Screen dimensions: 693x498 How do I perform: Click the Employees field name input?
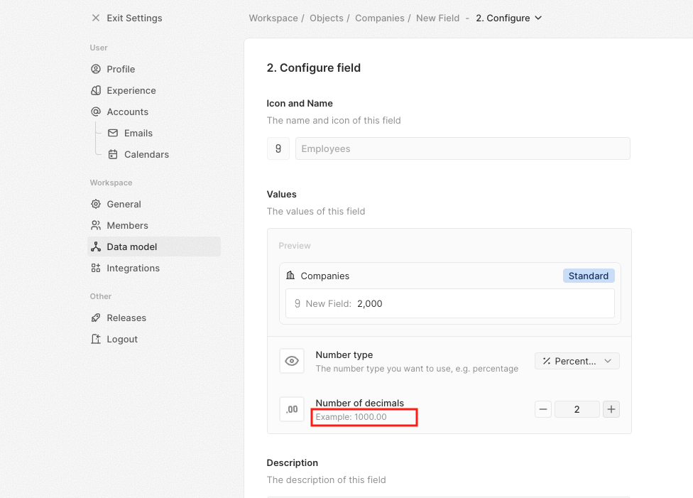click(x=462, y=148)
